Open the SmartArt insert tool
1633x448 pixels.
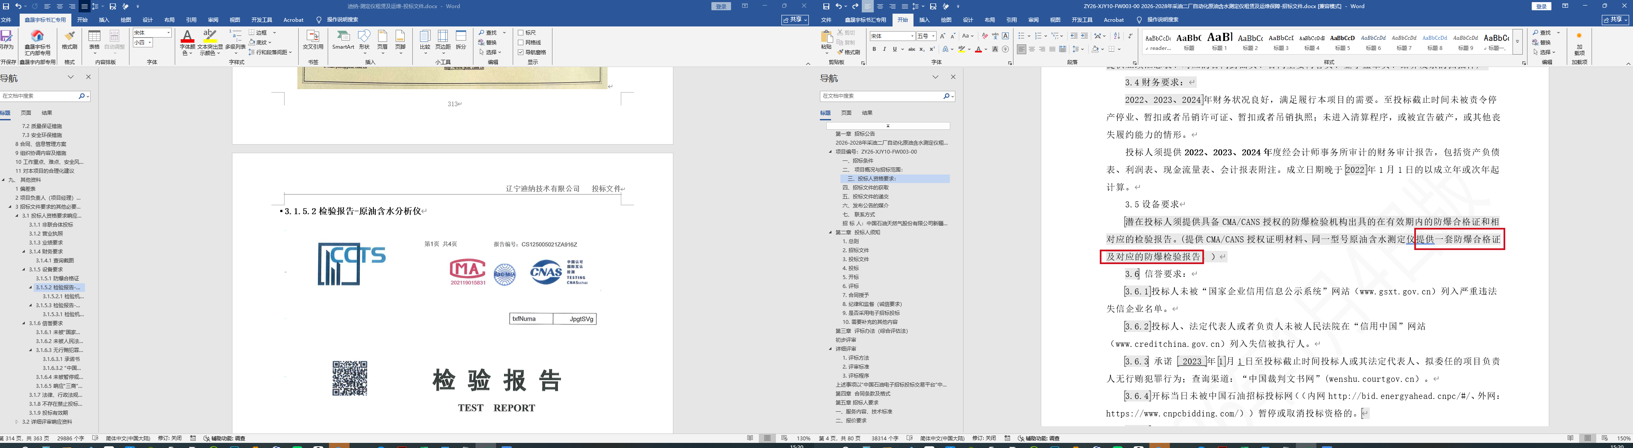tap(343, 38)
